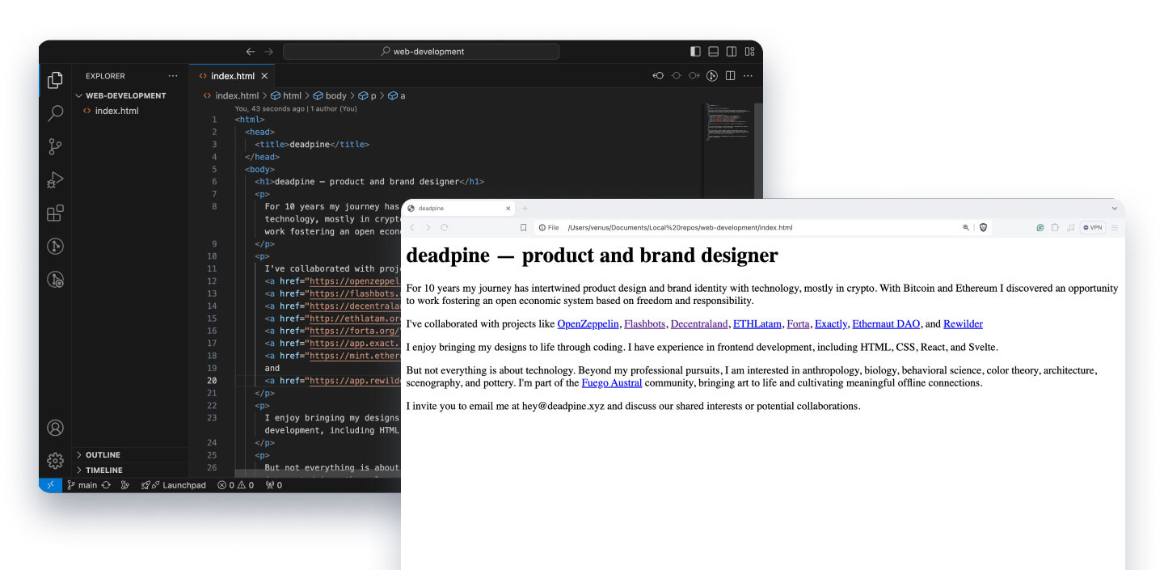Open the customize layout icon
This screenshot has height=570, width=1164.
(x=749, y=51)
